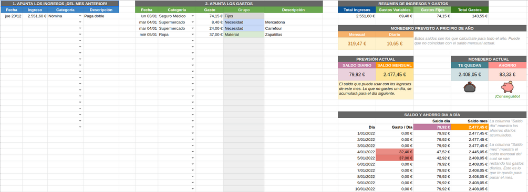Click the '319,47 €' monthly forecast value
This screenshot has height=192, width=528.
[357, 43]
